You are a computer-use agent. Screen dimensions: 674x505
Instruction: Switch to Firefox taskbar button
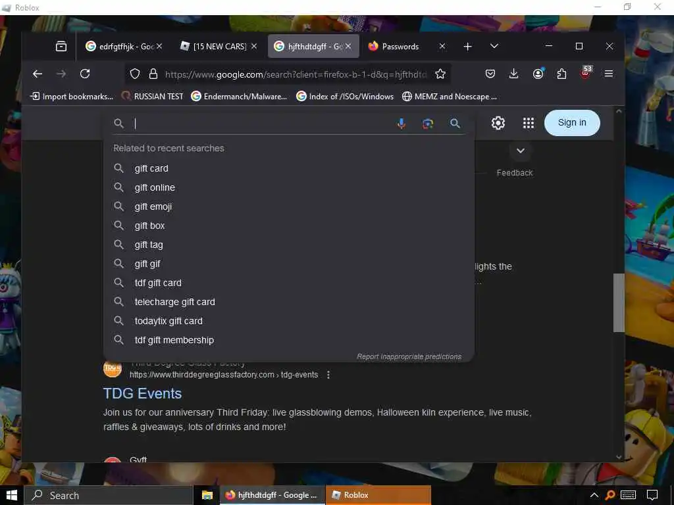coord(272,495)
